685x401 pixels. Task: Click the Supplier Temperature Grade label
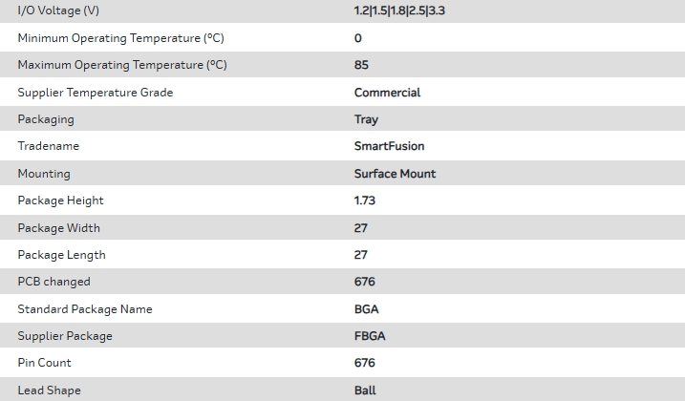click(x=96, y=93)
